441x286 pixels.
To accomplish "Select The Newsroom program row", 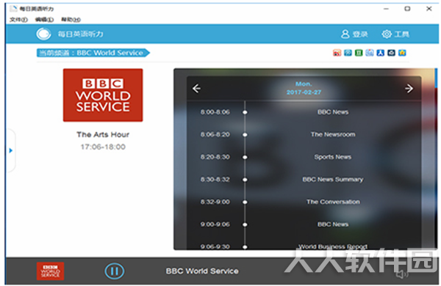I will click(x=304, y=134).
